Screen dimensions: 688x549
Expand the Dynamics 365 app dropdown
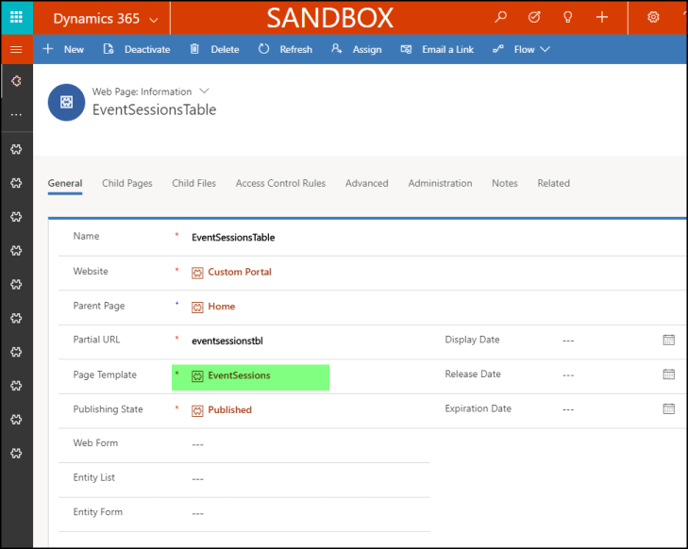[x=154, y=18]
